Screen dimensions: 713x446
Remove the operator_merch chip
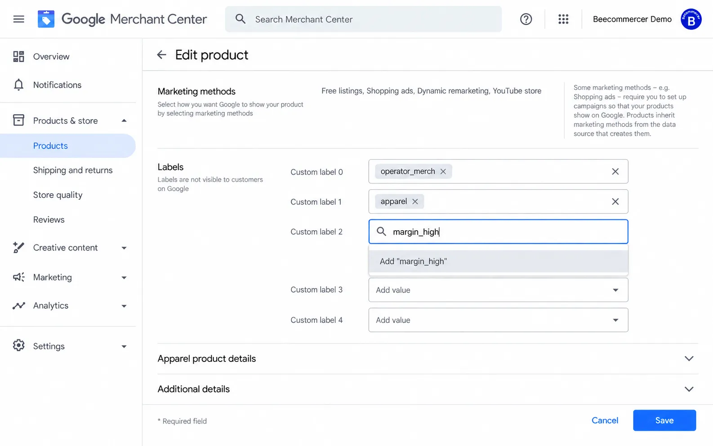click(x=443, y=171)
